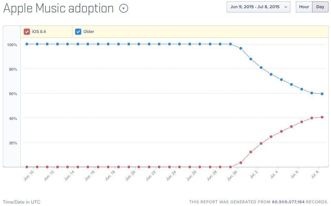Click the Time/Date in UTC note

(x=21, y=202)
